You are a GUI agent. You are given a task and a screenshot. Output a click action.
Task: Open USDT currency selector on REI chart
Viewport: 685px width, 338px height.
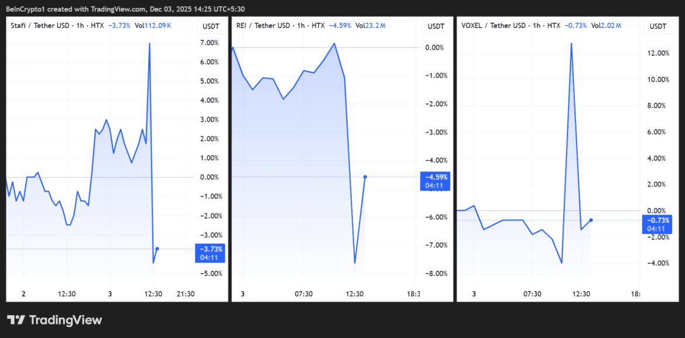pos(436,26)
